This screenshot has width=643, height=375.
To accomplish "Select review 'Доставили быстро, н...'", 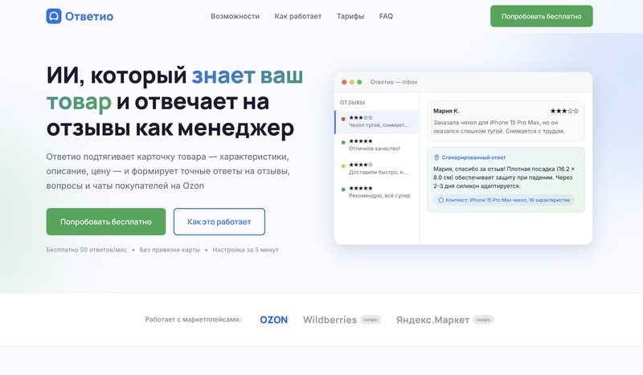I will point(377,169).
